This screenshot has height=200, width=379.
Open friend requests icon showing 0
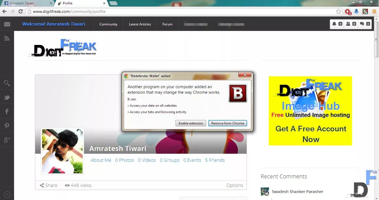click(x=351, y=24)
